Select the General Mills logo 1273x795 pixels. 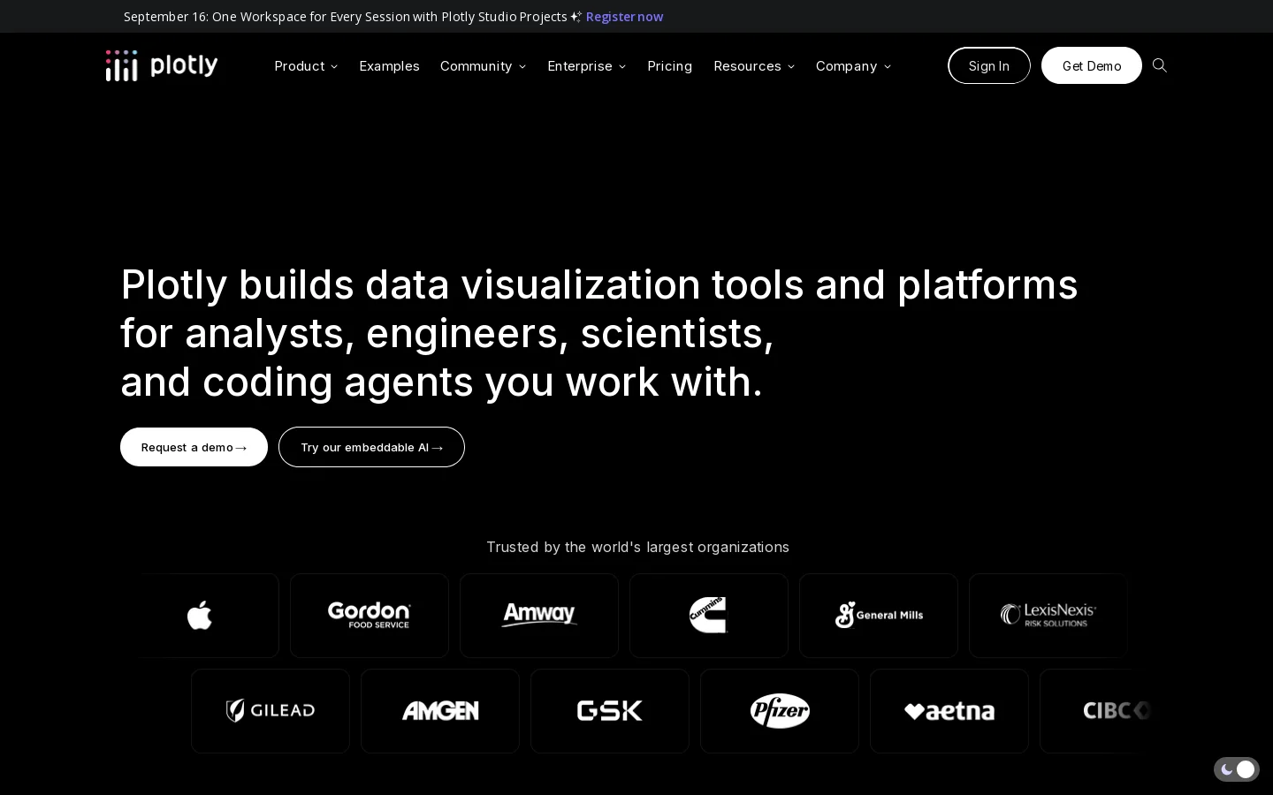879,616
